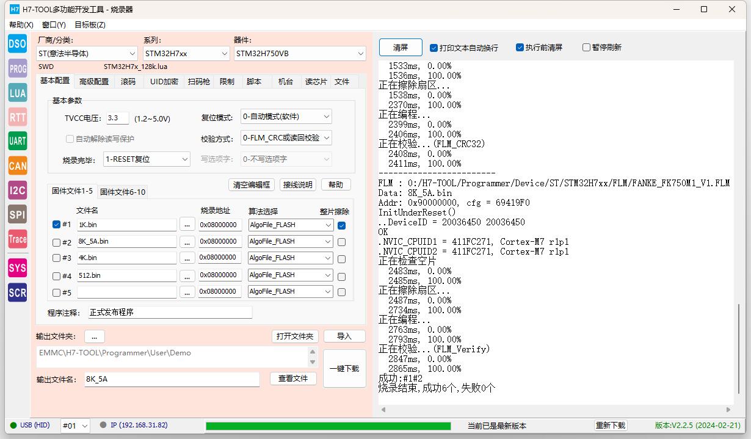Viewport: 751px width, 439px height.
Task: Enable firmware file #4 checkbox
Action: coord(57,276)
